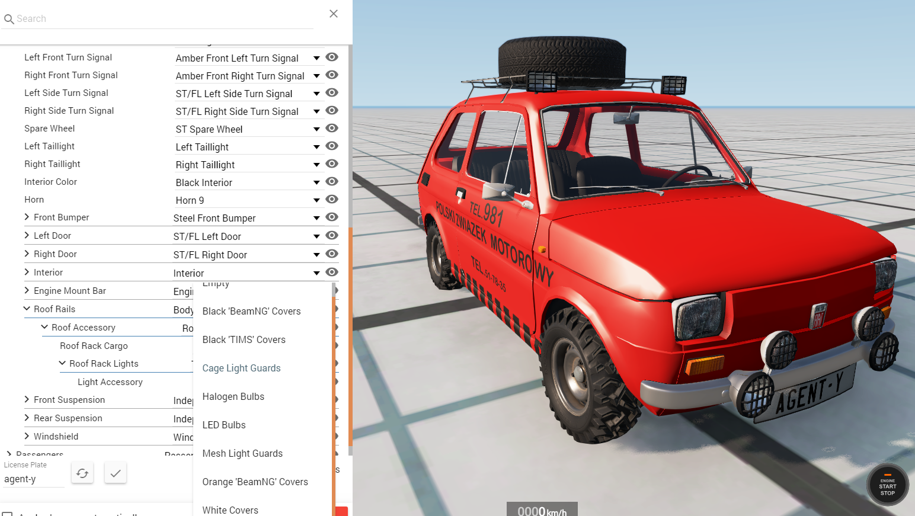The width and height of the screenshot is (915, 516).
Task: Collapse the Roof Accessory node
Action: (44, 327)
